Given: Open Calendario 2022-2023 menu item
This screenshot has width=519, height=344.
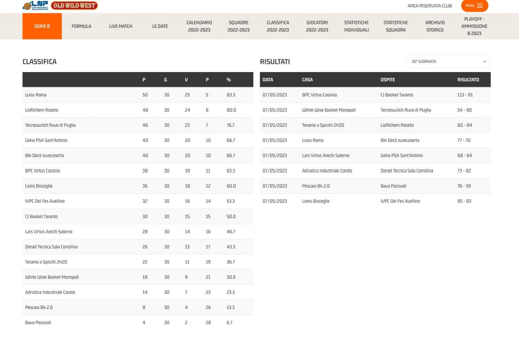Looking at the screenshot, I should (199, 26).
